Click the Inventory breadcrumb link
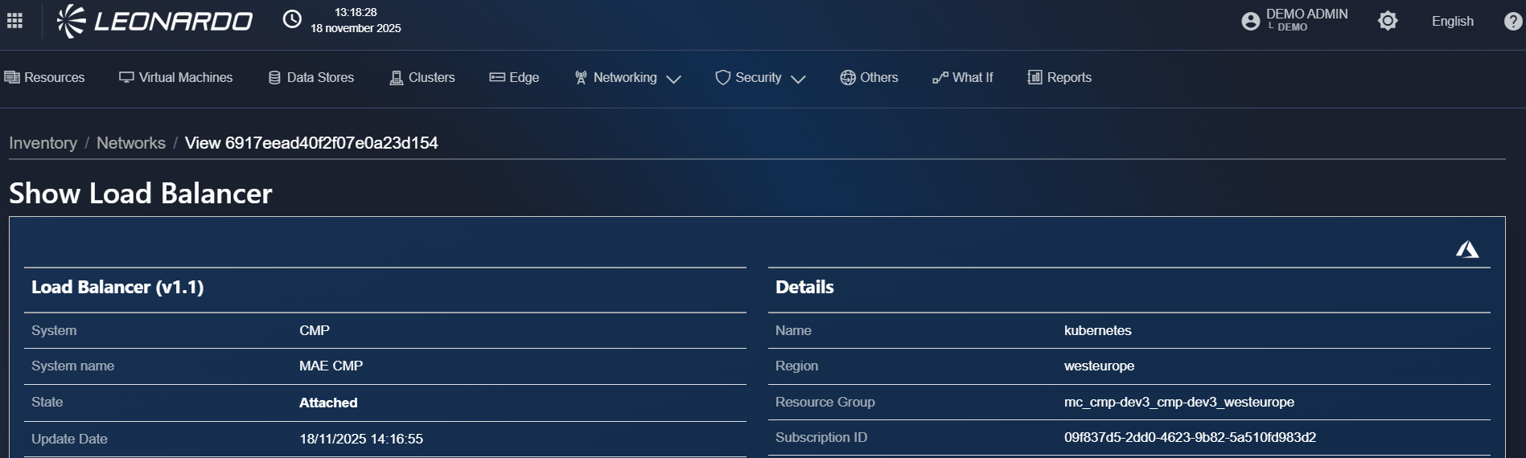Screen dimensions: 1526x458 [x=43, y=143]
